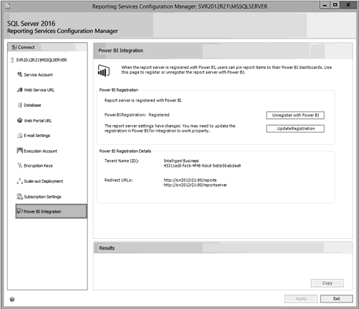Click the E-mail Settings envelope icon
359x309 pixels.
tap(20, 135)
